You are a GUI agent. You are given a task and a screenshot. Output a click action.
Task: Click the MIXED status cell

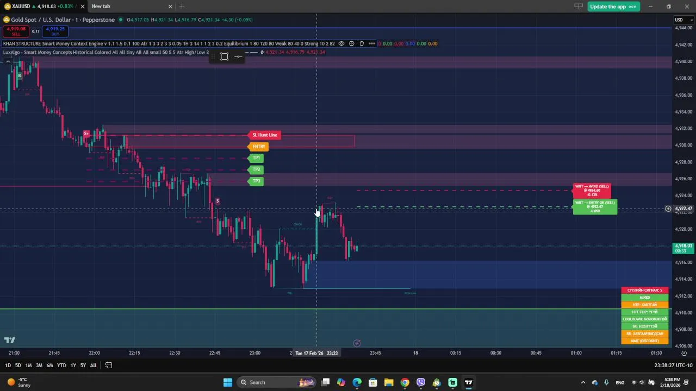(x=645, y=298)
